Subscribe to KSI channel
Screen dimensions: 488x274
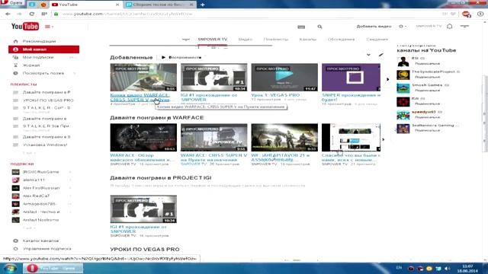coord(427,63)
